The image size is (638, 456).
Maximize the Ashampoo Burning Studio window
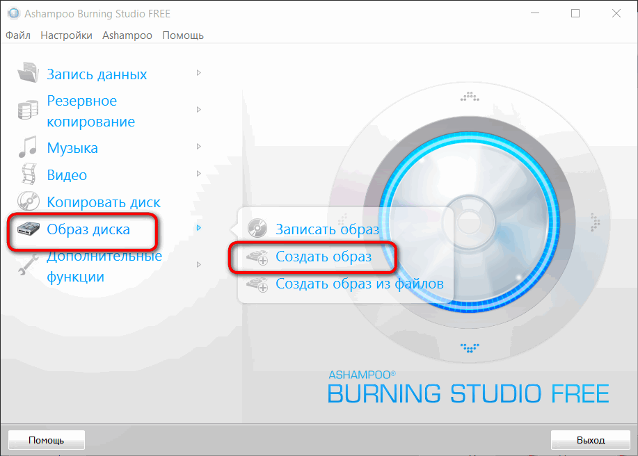click(x=575, y=13)
